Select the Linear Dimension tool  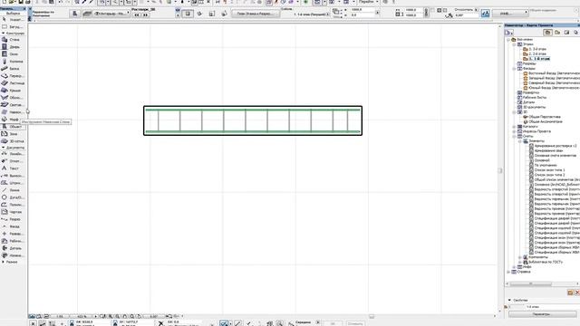[13, 154]
